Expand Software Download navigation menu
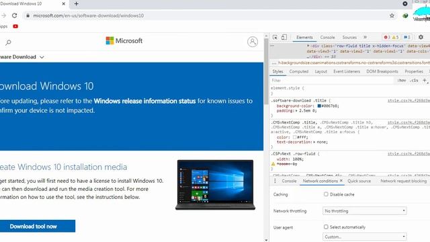This screenshot has height=242, width=430. 22,57
